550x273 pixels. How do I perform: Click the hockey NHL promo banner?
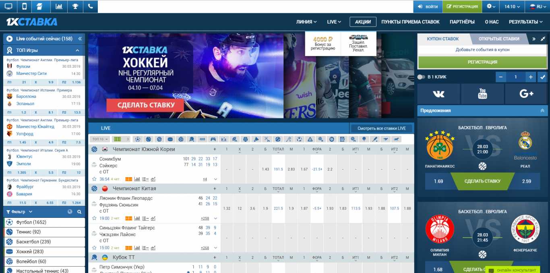[185, 76]
